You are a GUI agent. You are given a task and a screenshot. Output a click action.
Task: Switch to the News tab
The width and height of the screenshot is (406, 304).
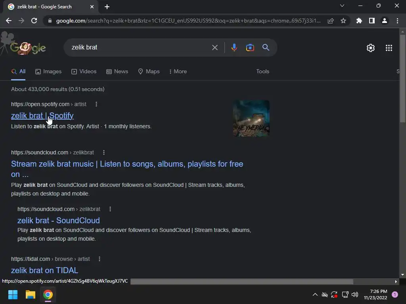click(117, 71)
